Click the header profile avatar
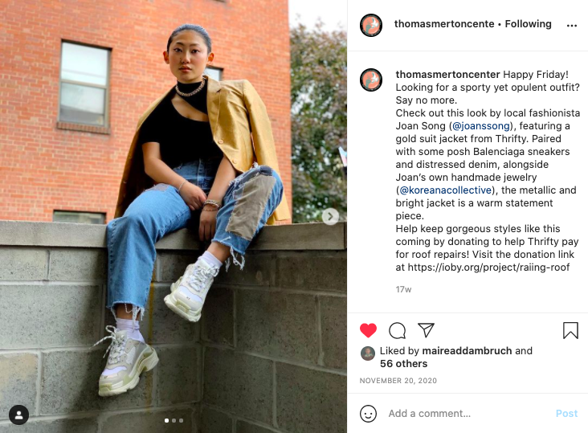The image size is (588, 433). [371, 25]
